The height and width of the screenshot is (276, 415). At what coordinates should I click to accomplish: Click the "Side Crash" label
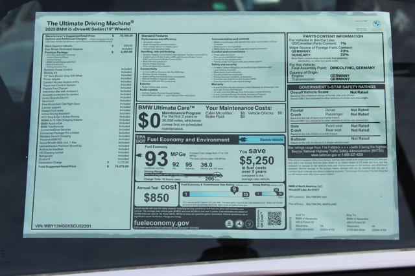[296, 128]
